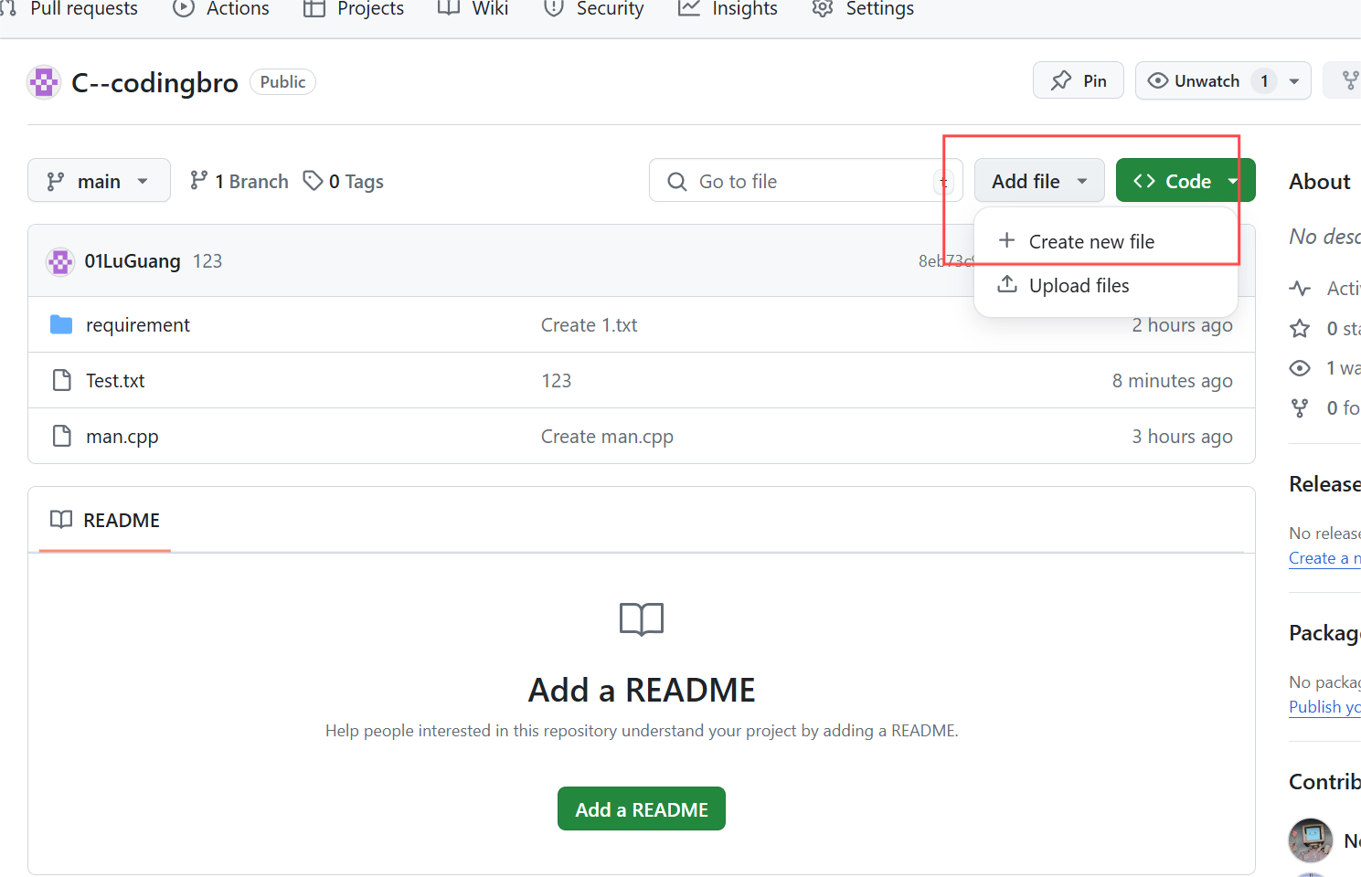Click the Test.txt file icon
1361x877 pixels.
[x=61, y=380]
